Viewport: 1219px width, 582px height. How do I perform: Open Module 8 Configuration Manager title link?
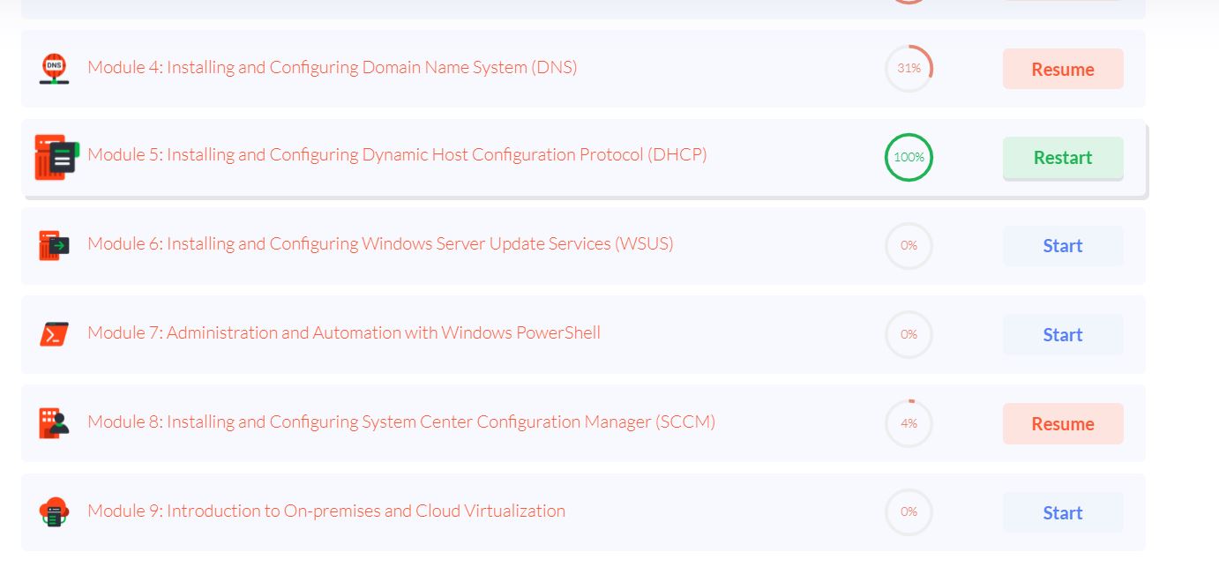pyautogui.click(x=400, y=422)
